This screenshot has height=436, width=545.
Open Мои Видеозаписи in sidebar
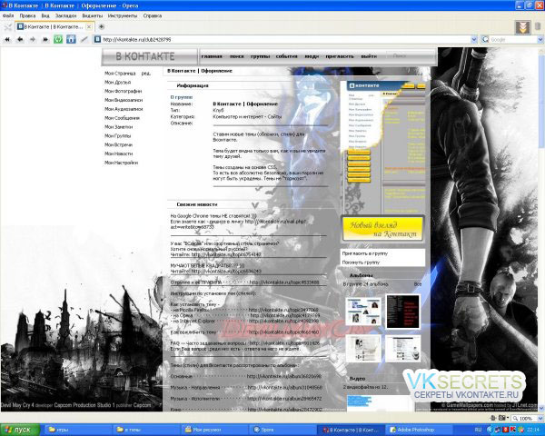(x=124, y=100)
